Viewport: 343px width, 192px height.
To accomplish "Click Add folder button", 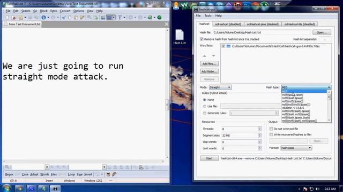I will click(x=209, y=71).
